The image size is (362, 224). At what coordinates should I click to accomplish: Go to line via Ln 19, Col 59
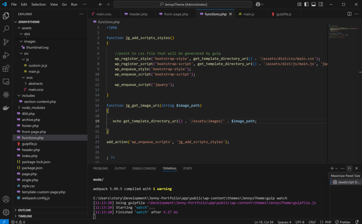(264, 222)
